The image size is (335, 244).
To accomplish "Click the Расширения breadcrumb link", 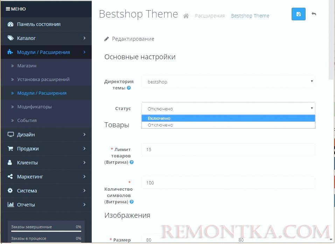I will (210, 16).
